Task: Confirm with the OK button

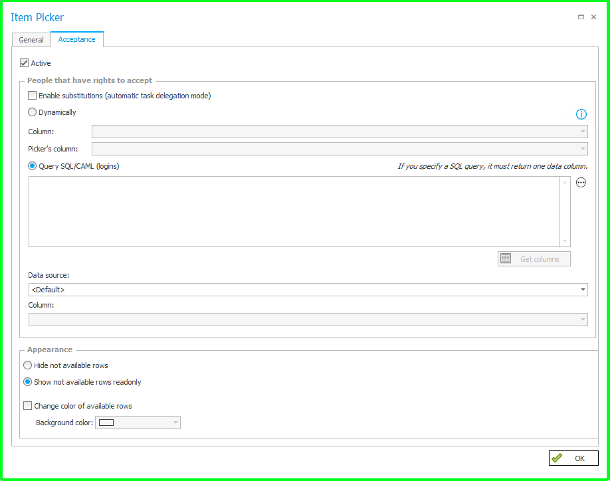Action: (x=573, y=458)
